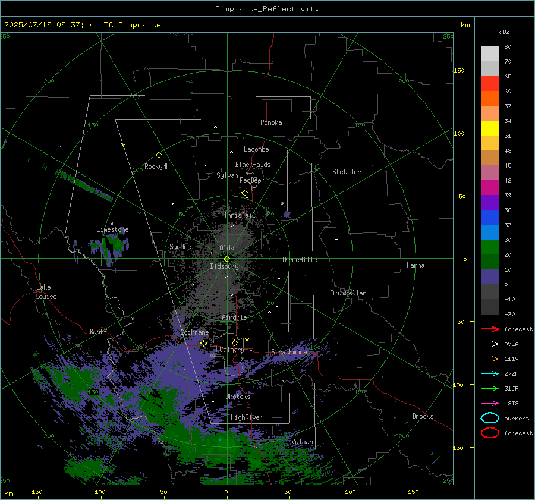535x500 pixels.
Task: Click the Innisfail city label
Action: click(240, 215)
